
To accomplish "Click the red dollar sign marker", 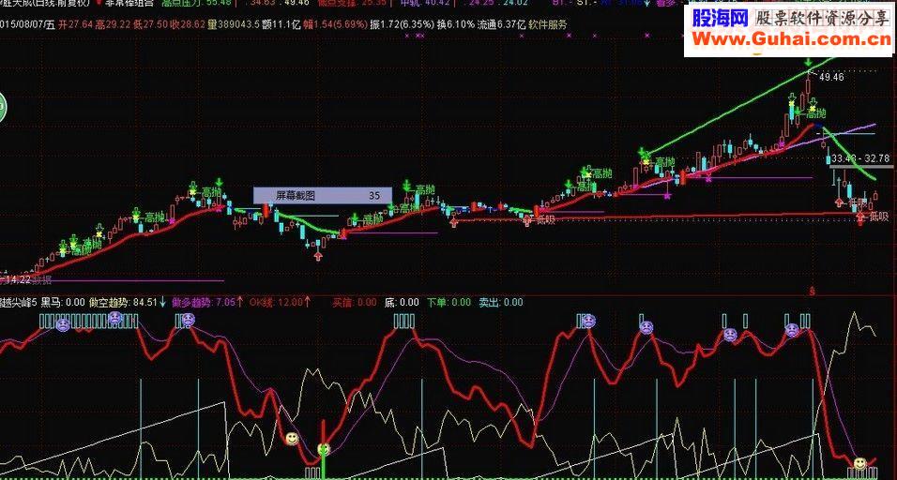I will point(813,292).
